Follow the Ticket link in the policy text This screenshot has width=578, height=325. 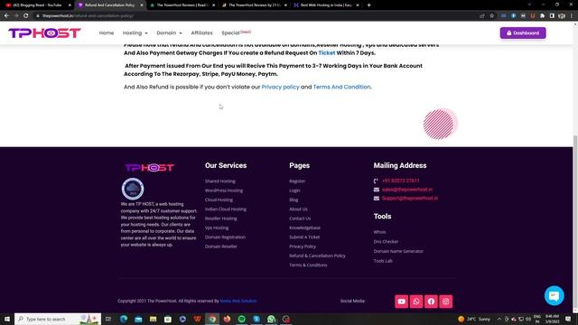[x=327, y=53]
